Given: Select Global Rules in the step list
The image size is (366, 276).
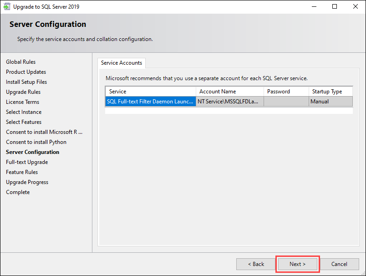Looking at the screenshot, I should pos(20,62).
